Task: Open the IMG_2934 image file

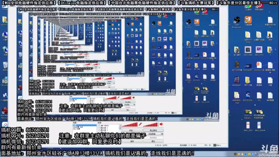Action: coord(259,127)
